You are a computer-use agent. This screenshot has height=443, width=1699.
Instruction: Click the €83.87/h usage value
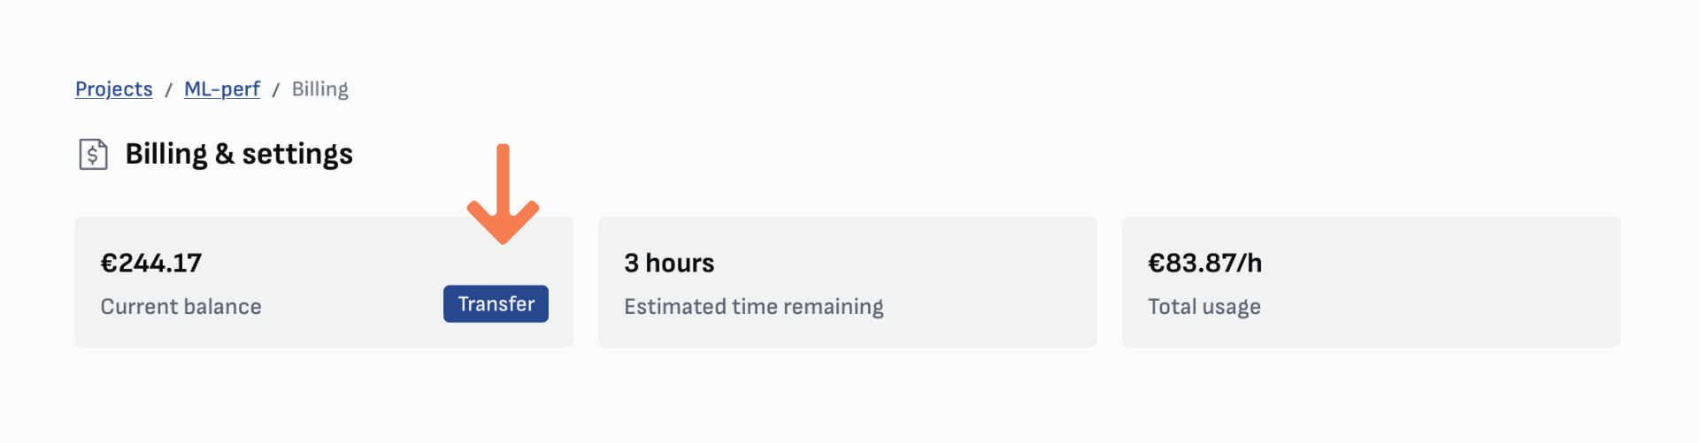click(1204, 263)
